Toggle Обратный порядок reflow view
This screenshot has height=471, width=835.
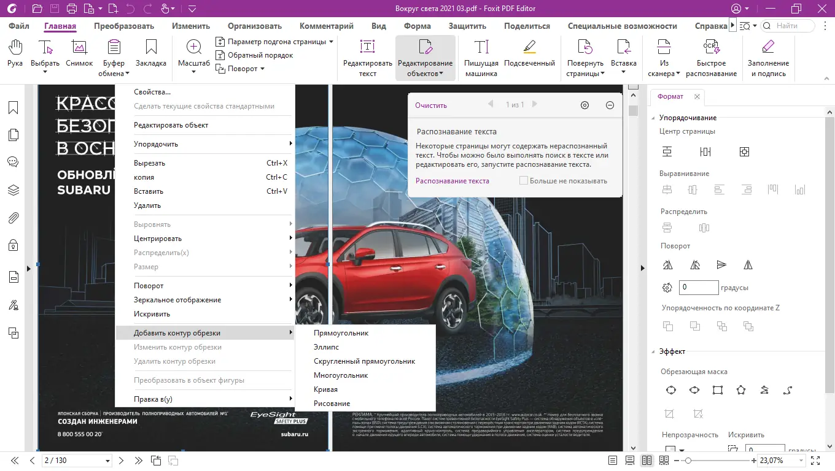[254, 55]
